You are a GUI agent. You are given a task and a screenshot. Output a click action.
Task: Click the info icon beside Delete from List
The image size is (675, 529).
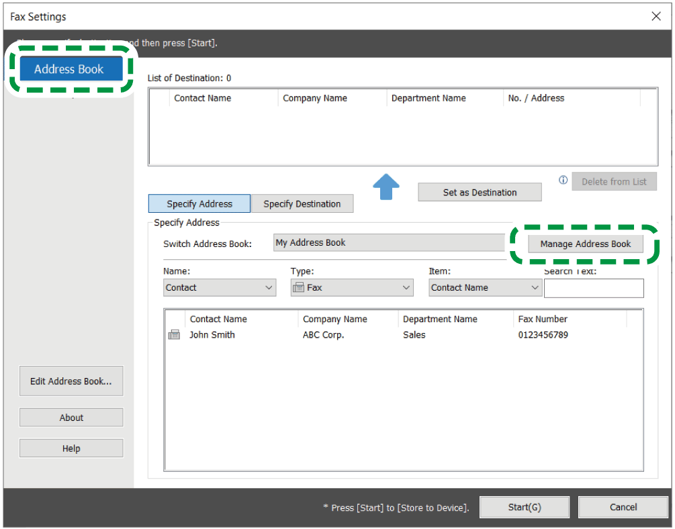click(x=563, y=181)
